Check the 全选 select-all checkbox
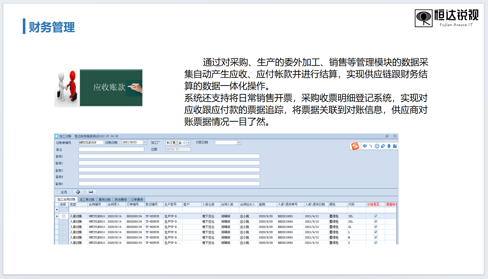This screenshot has height=279, width=488. (x=58, y=192)
